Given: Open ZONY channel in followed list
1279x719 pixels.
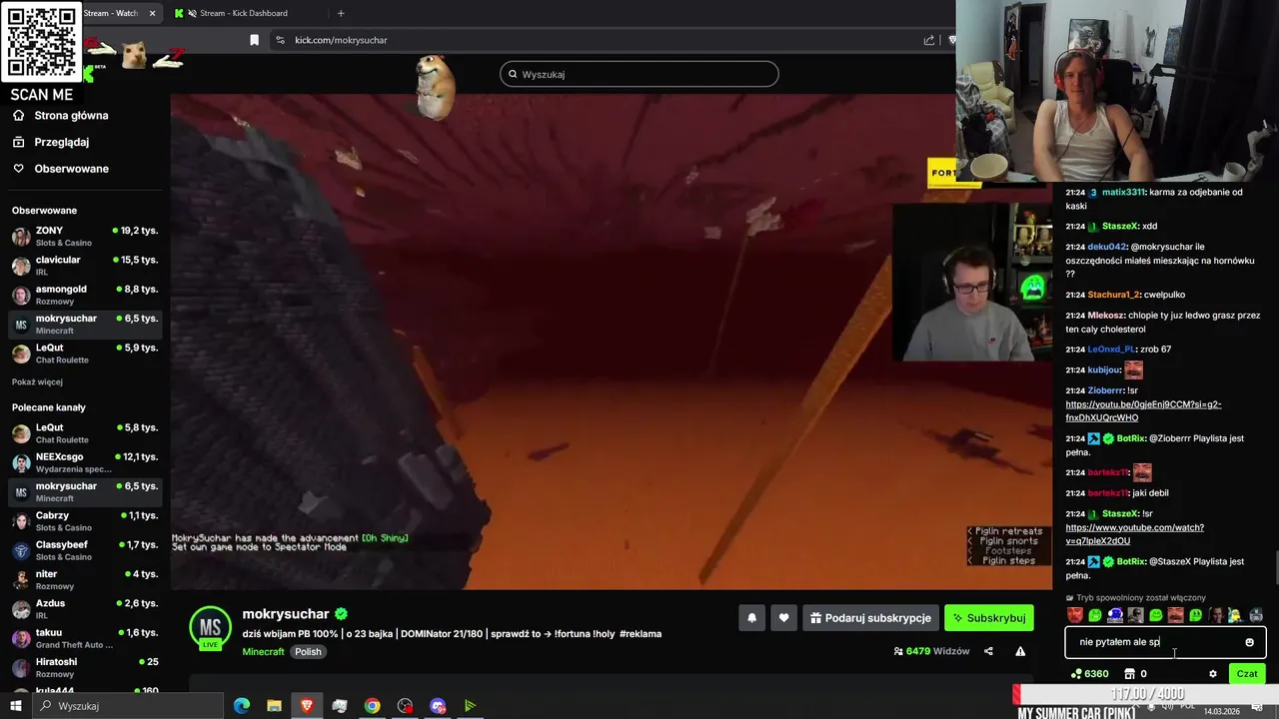Looking at the screenshot, I should click(x=85, y=237).
